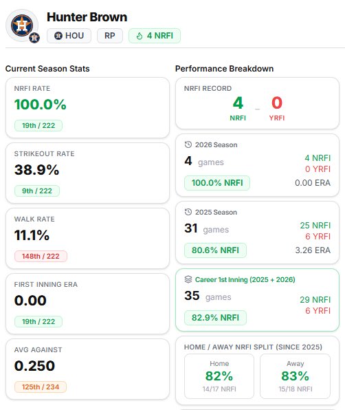Click the 15/18 NRFI away record
The width and height of the screenshot is (345, 410).
point(296,389)
